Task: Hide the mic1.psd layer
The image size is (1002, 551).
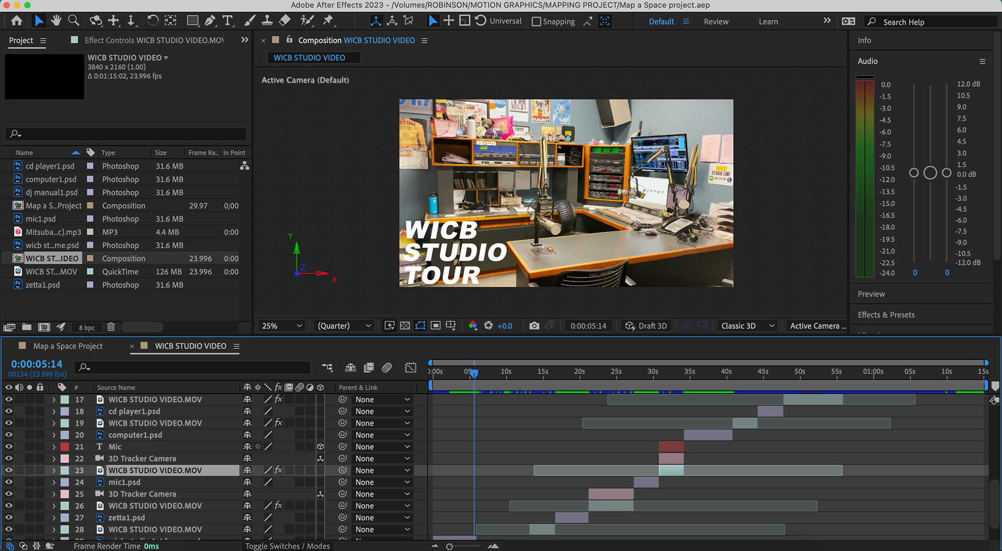Action: pyautogui.click(x=9, y=482)
